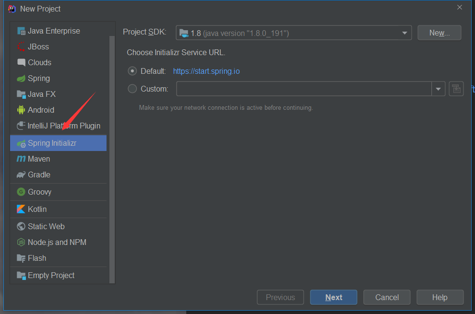
Task: Click the SDK folder icon in Project SDK box
Action: tap(184, 33)
